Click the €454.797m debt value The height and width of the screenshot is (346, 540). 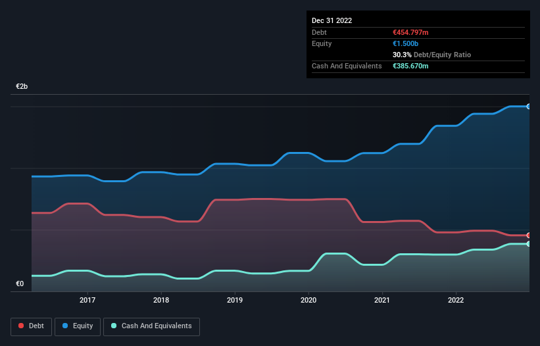pyautogui.click(x=410, y=32)
